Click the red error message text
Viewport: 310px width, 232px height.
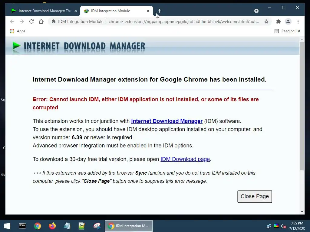(x=146, y=103)
